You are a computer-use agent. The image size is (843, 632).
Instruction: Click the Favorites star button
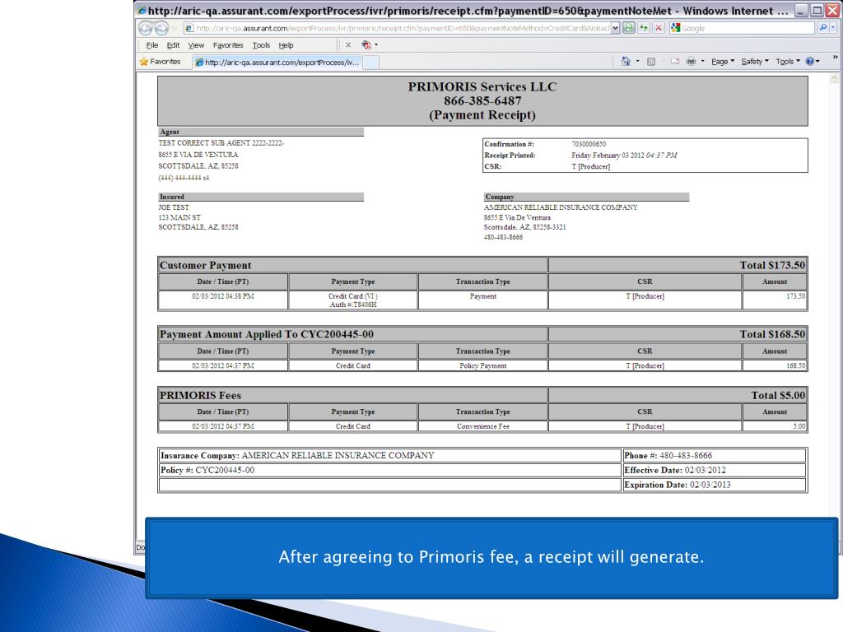(x=160, y=62)
